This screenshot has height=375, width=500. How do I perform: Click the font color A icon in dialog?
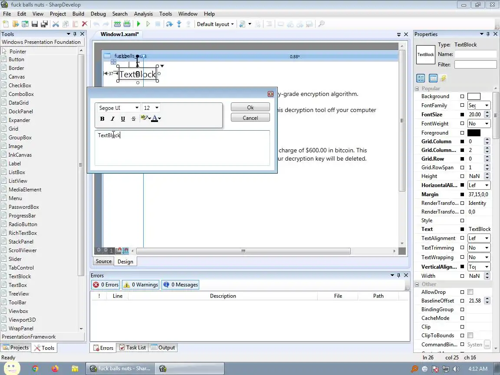tap(155, 118)
